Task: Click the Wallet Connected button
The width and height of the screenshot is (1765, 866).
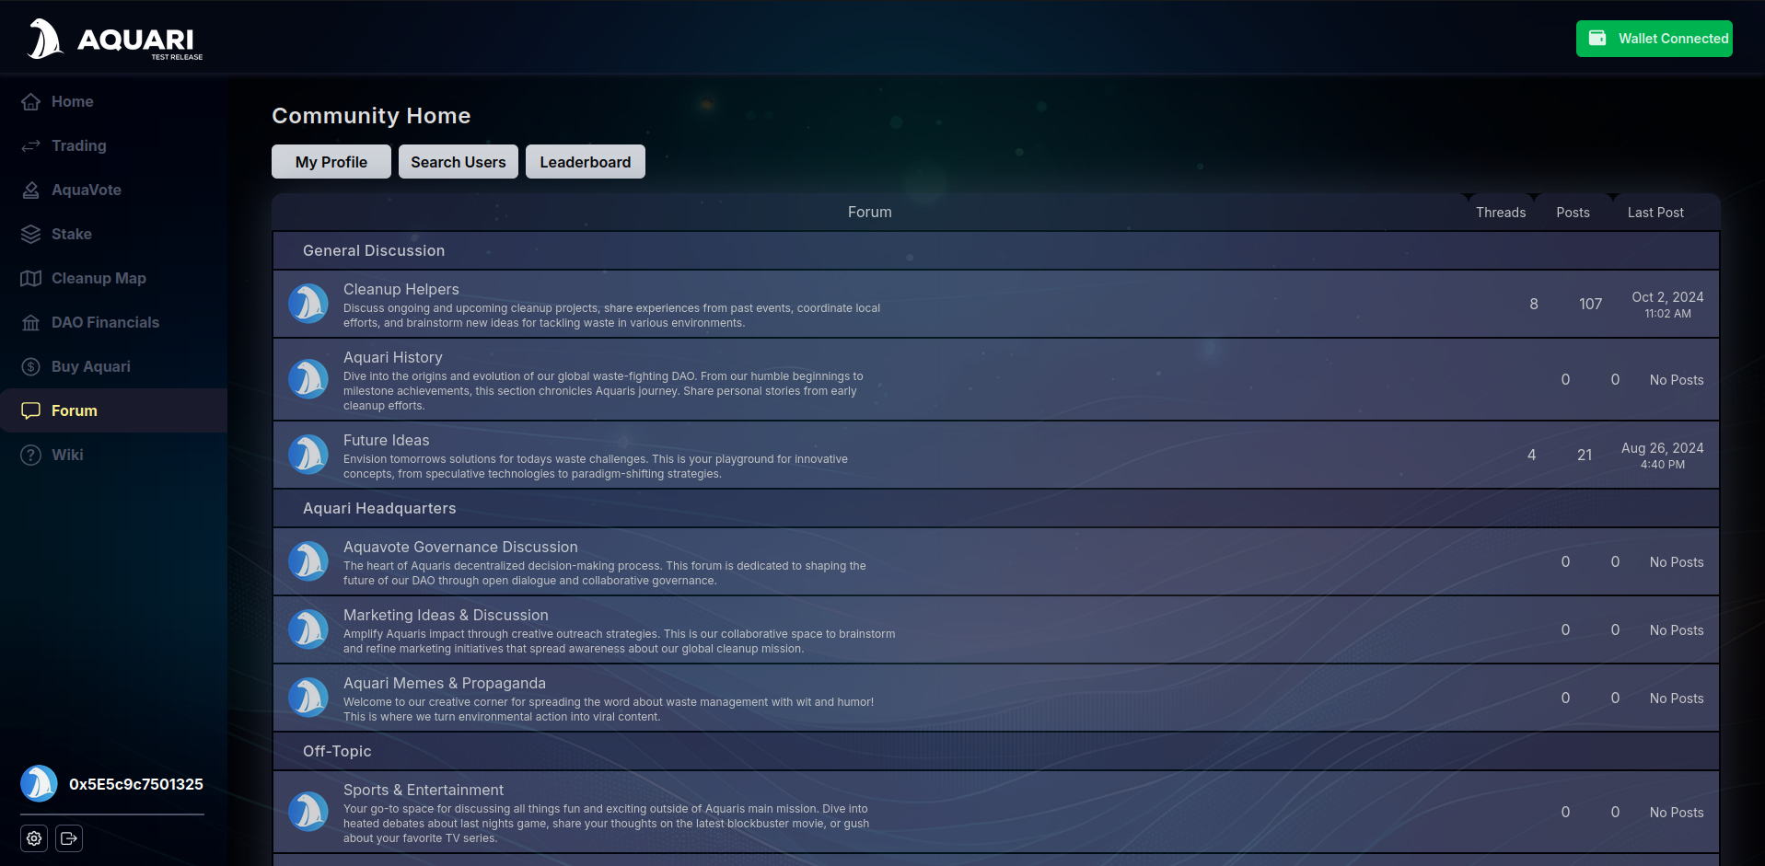Action: tap(1655, 39)
